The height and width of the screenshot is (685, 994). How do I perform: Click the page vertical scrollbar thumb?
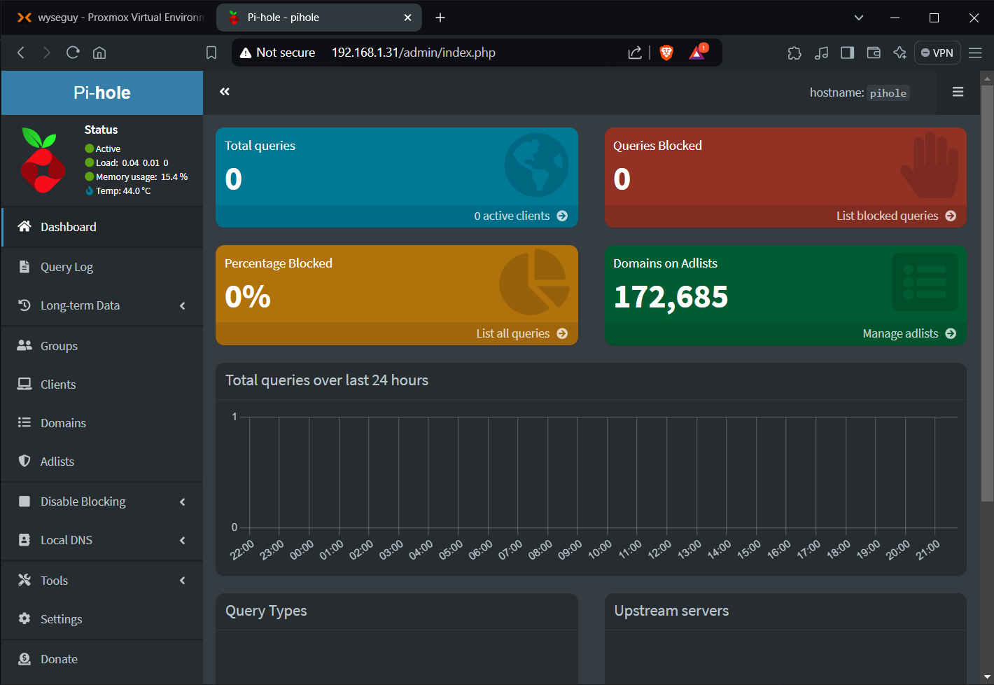(987, 293)
